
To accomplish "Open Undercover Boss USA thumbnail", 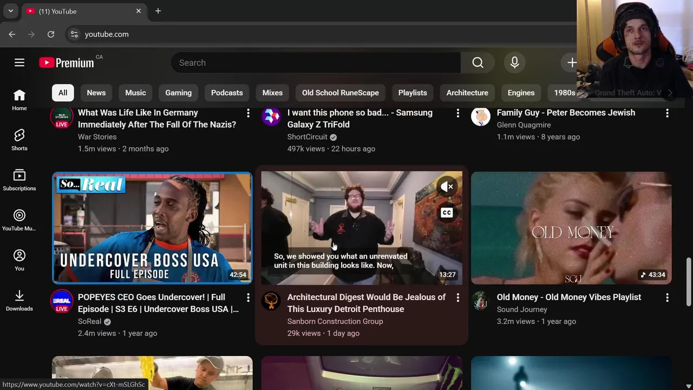I will (152, 228).
